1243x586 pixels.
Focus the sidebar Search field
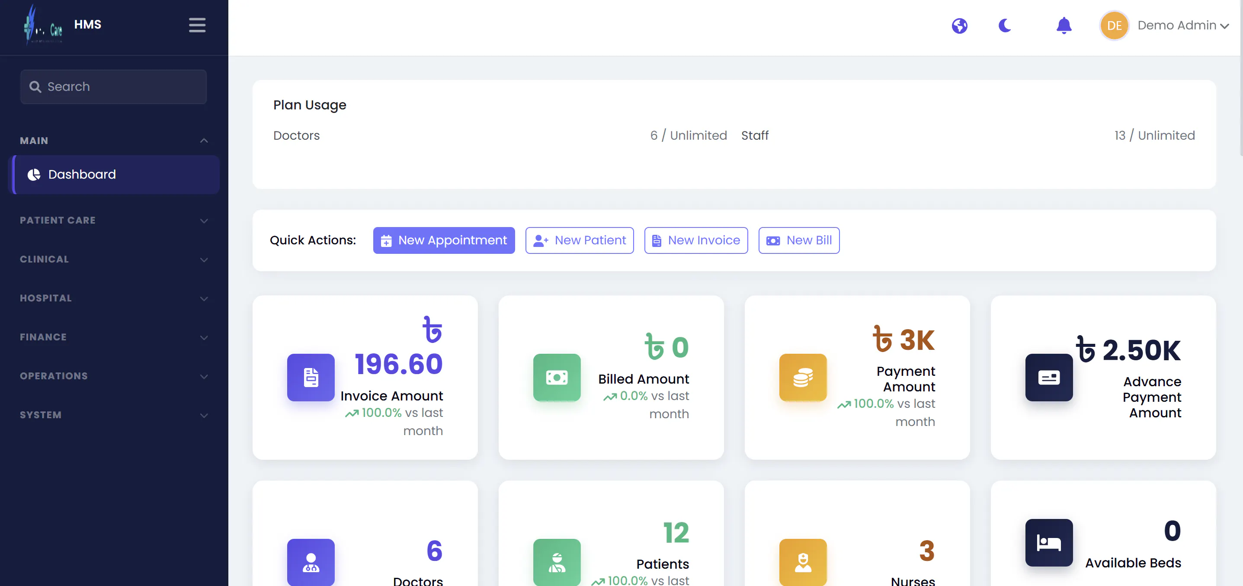113,87
